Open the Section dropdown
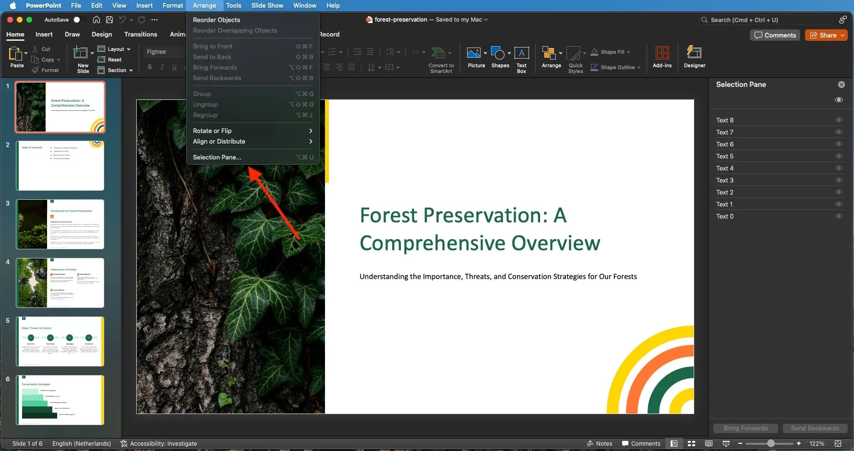 115,70
